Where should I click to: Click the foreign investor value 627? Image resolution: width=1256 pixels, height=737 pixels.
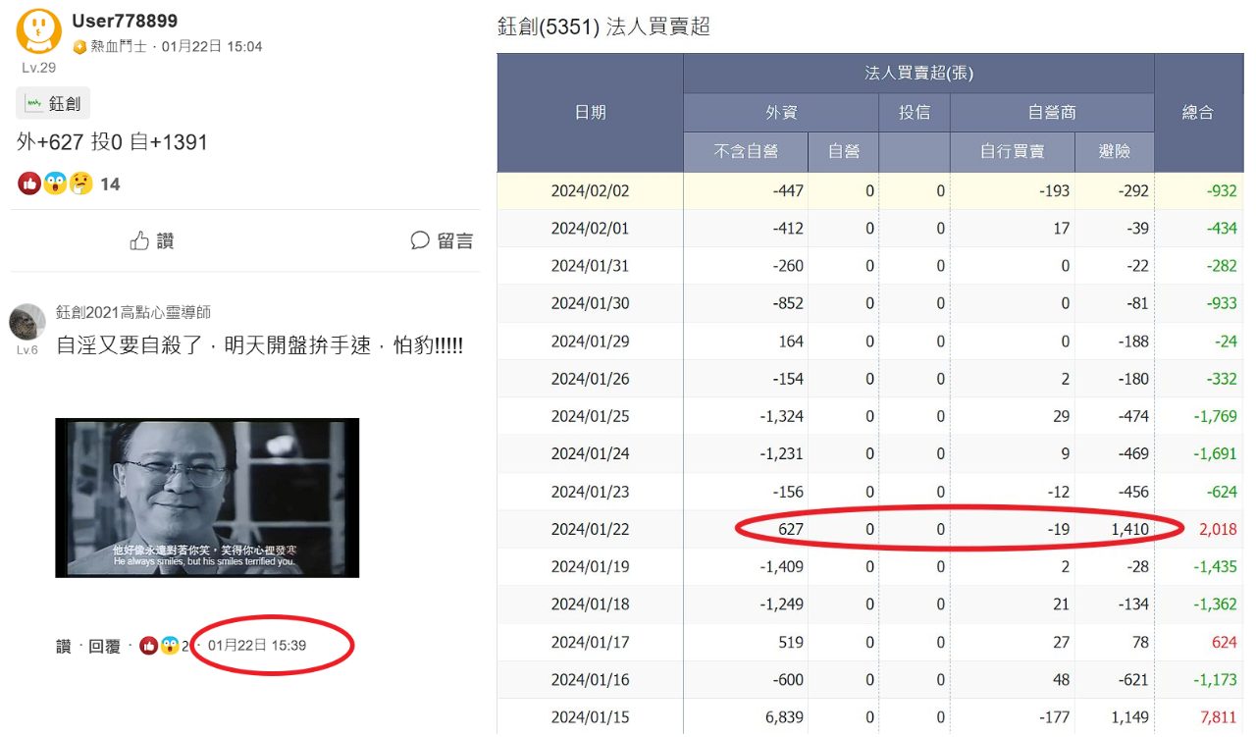click(790, 530)
